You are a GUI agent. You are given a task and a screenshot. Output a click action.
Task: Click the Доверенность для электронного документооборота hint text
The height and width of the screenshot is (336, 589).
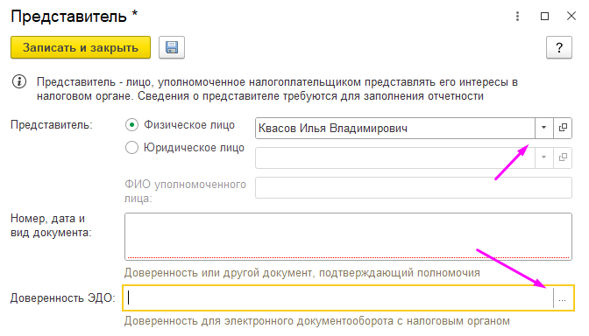[317, 321]
